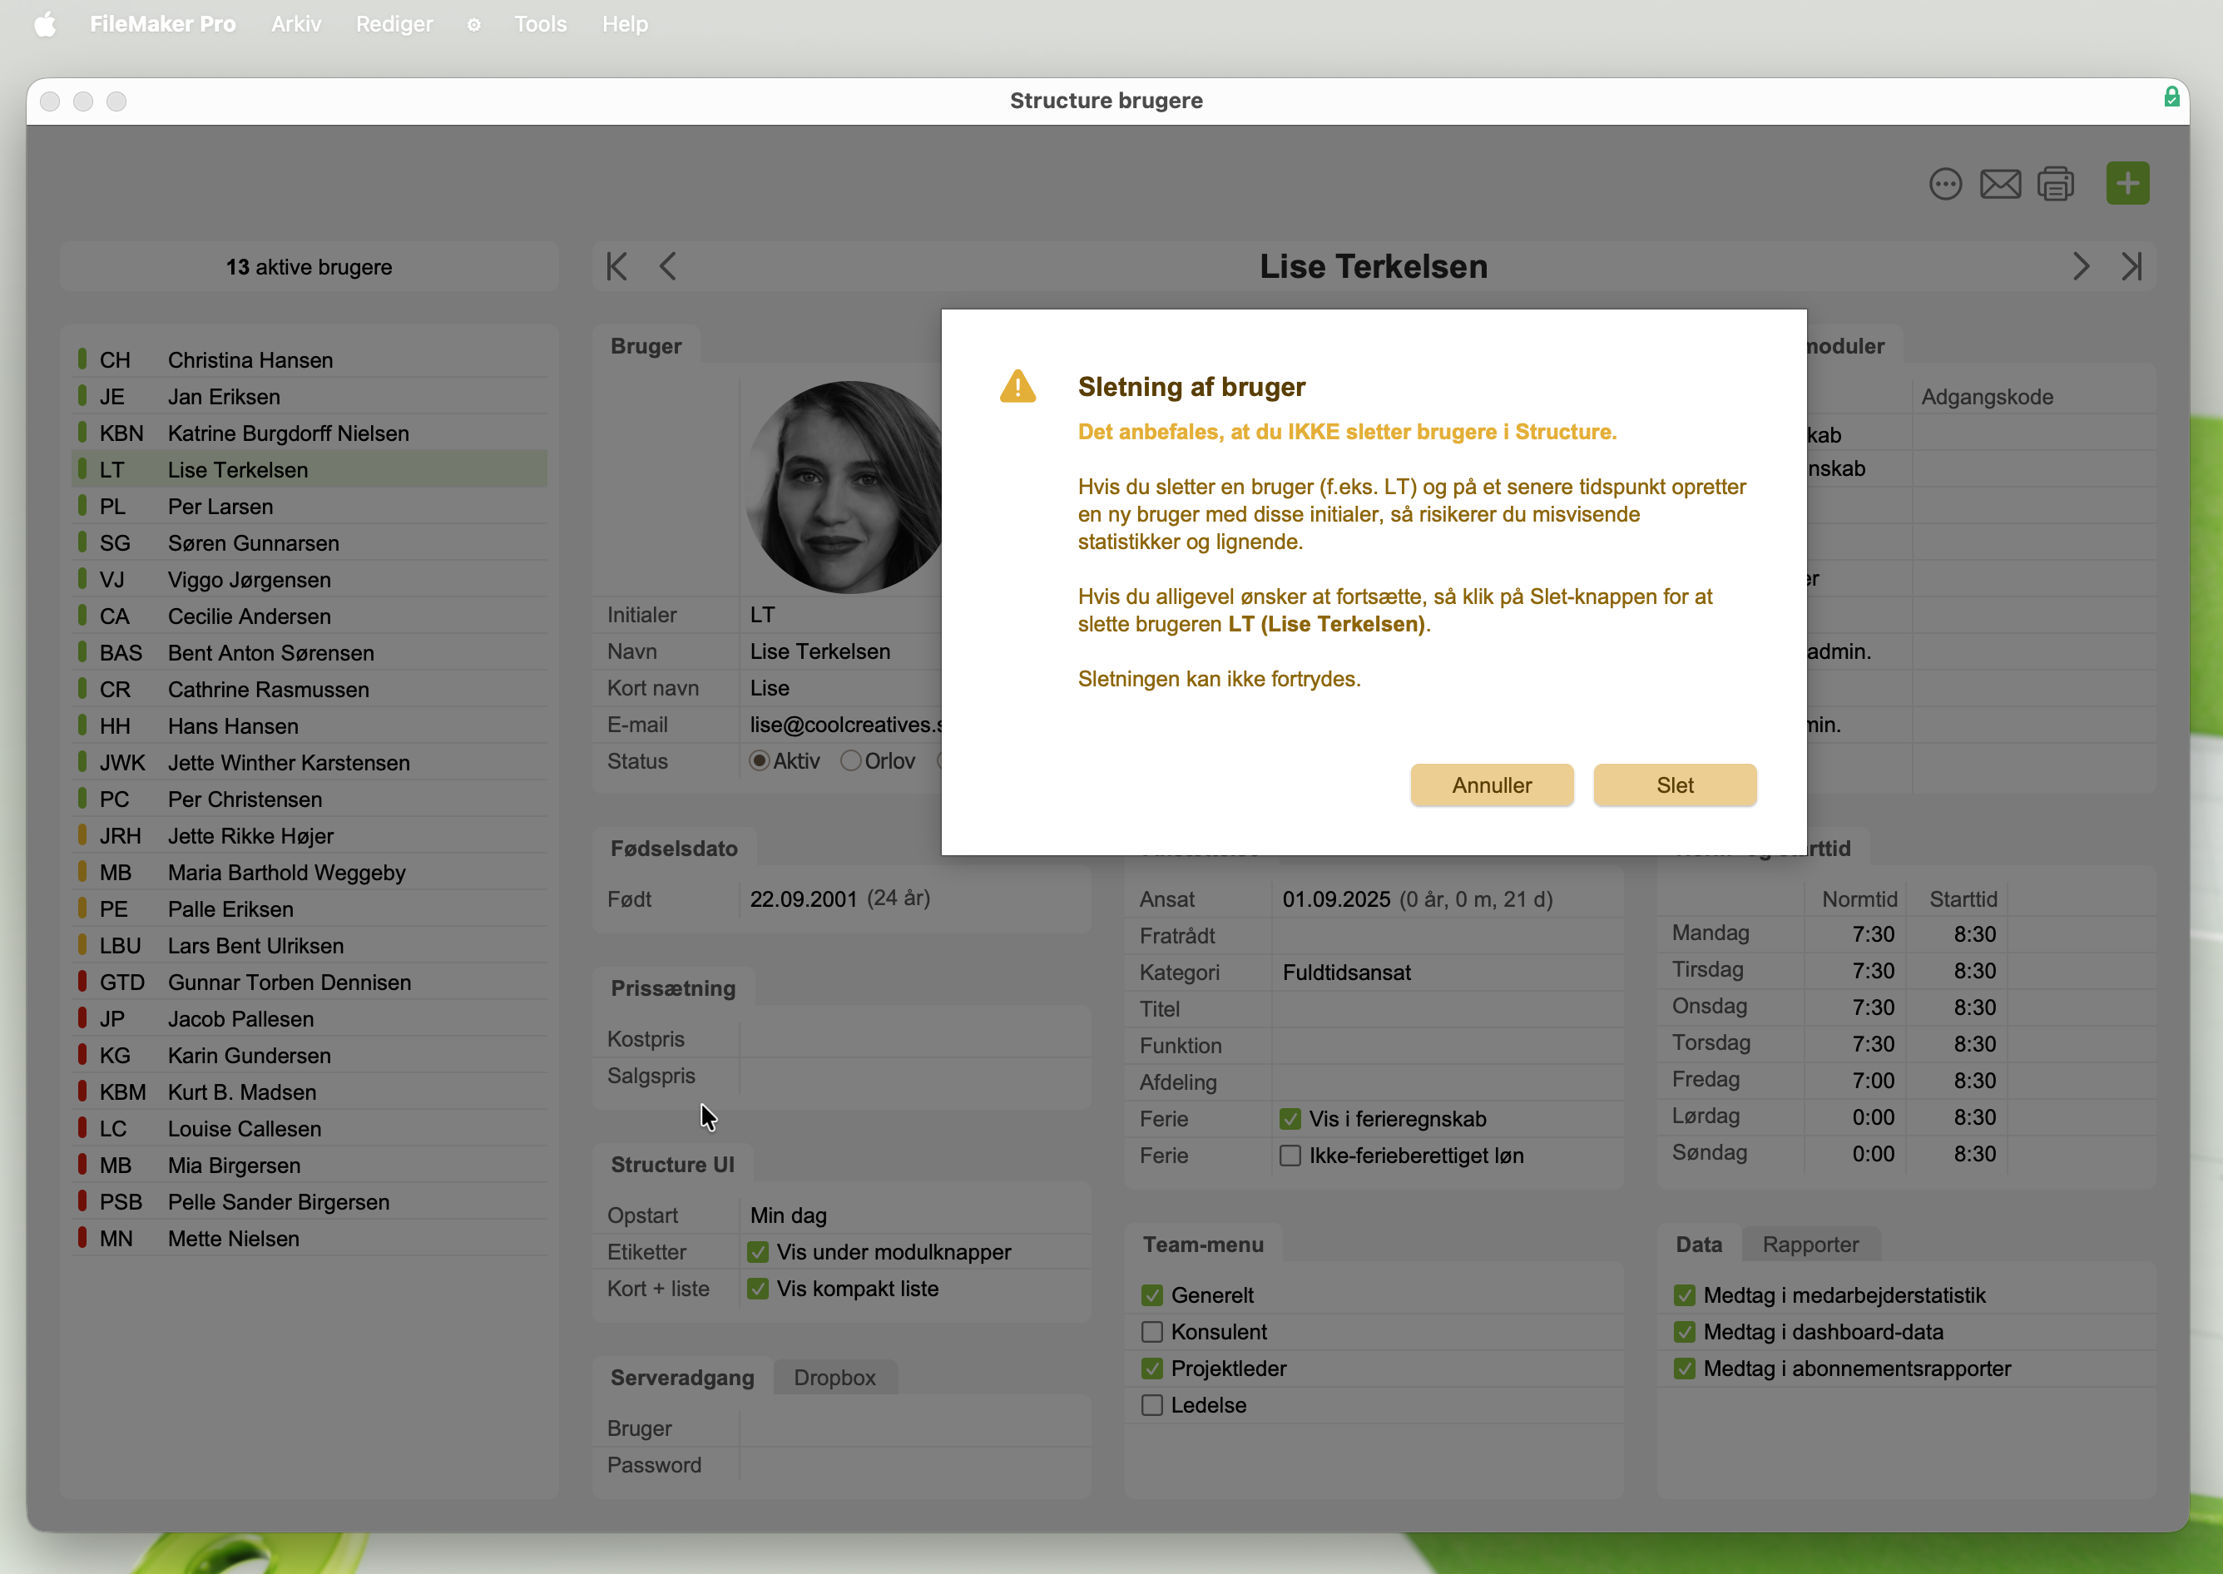Toggle Vis i ferieregnskab checkbox
This screenshot has width=2223, height=1574.
[1290, 1118]
